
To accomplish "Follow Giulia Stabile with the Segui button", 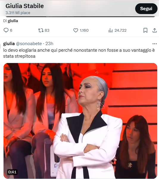I will [146, 9].
